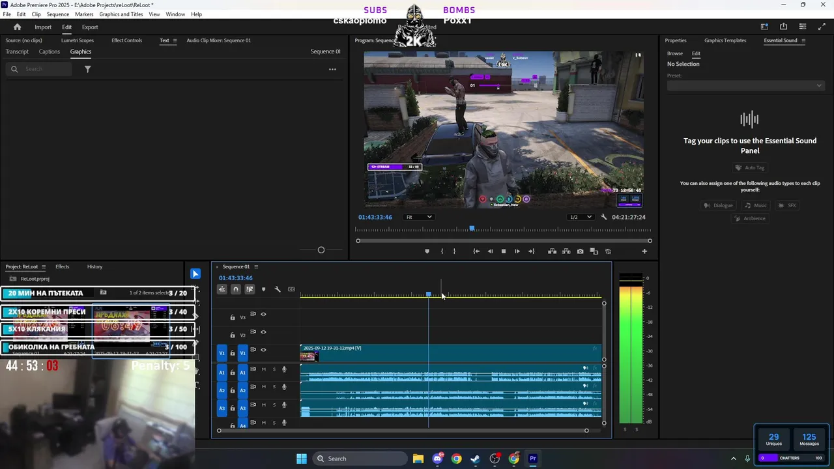Open the Sequence 01 timeline panel menu
Viewport: 834px width, 469px height.
click(256, 266)
